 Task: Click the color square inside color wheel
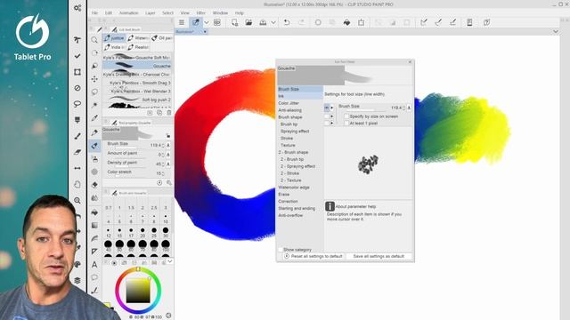pos(138,291)
